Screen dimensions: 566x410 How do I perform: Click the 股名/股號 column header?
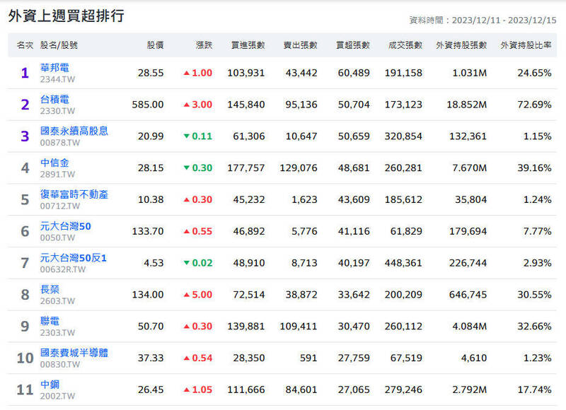click(x=59, y=45)
